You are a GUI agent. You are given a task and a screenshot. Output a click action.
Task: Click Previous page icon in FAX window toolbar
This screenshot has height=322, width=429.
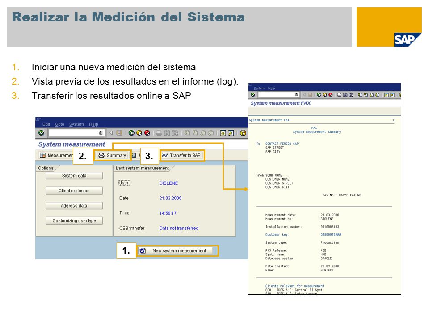pos(366,95)
